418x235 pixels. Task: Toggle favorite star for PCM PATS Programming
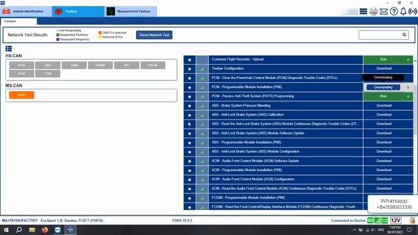[189, 97]
